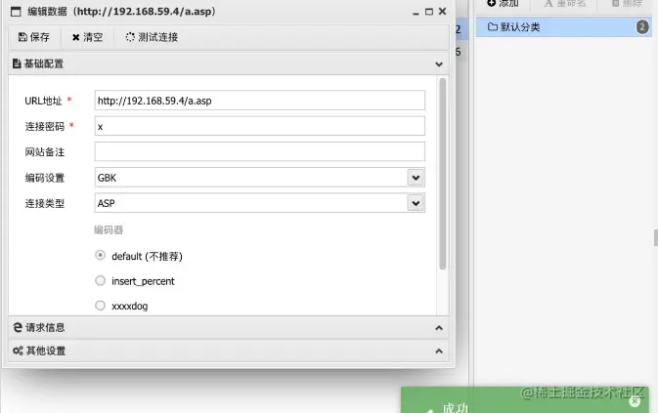
Task: Click the 基础配置 document icon
Action: pyautogui.click(x=17, y=63)
